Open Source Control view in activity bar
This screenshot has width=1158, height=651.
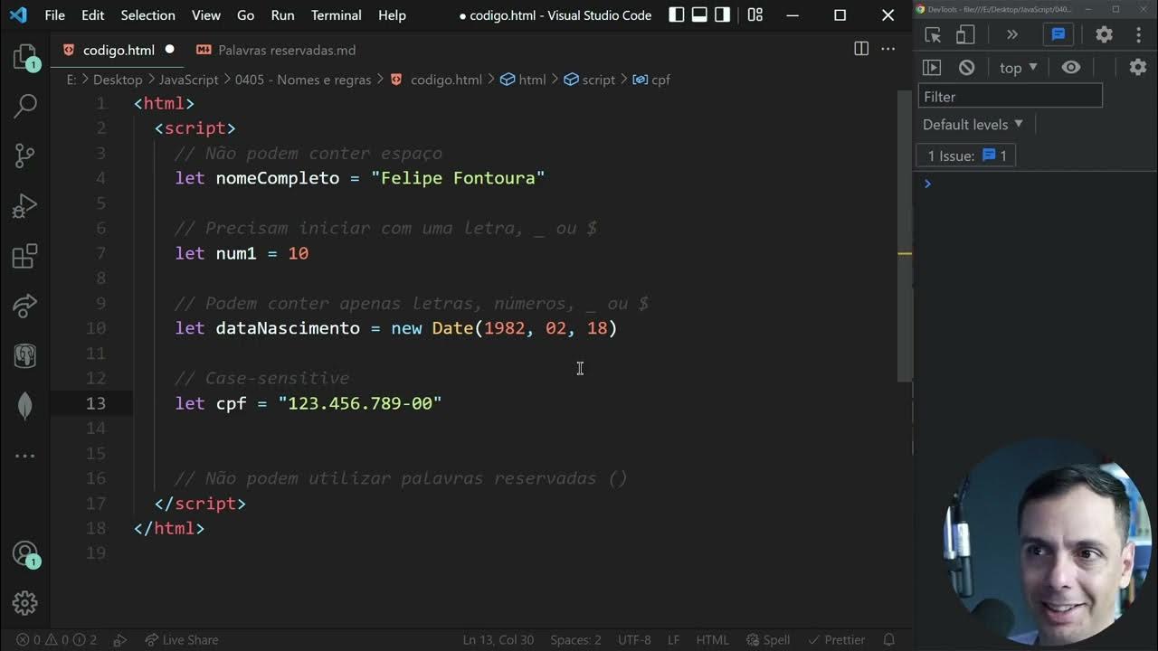coord(25,156)
